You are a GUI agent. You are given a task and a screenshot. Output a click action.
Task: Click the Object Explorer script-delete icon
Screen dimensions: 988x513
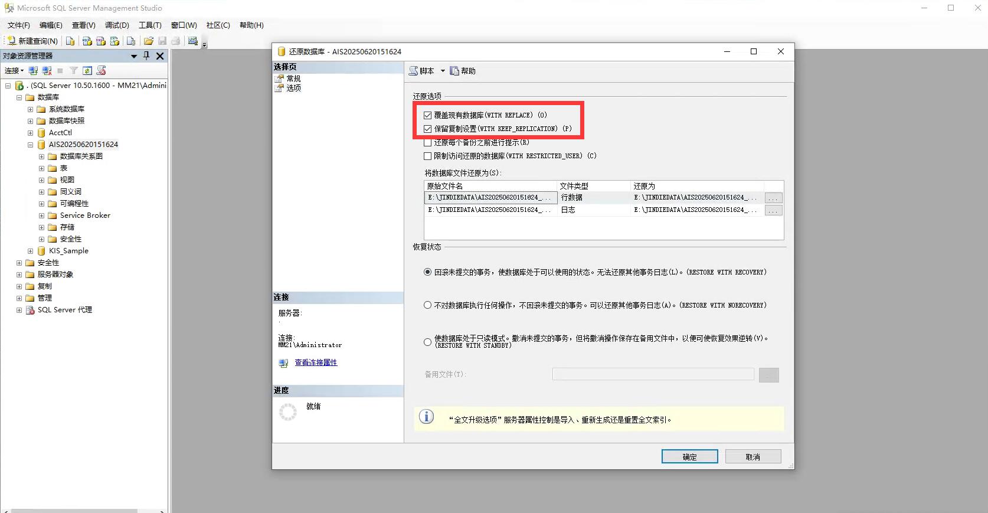[102, 70]
